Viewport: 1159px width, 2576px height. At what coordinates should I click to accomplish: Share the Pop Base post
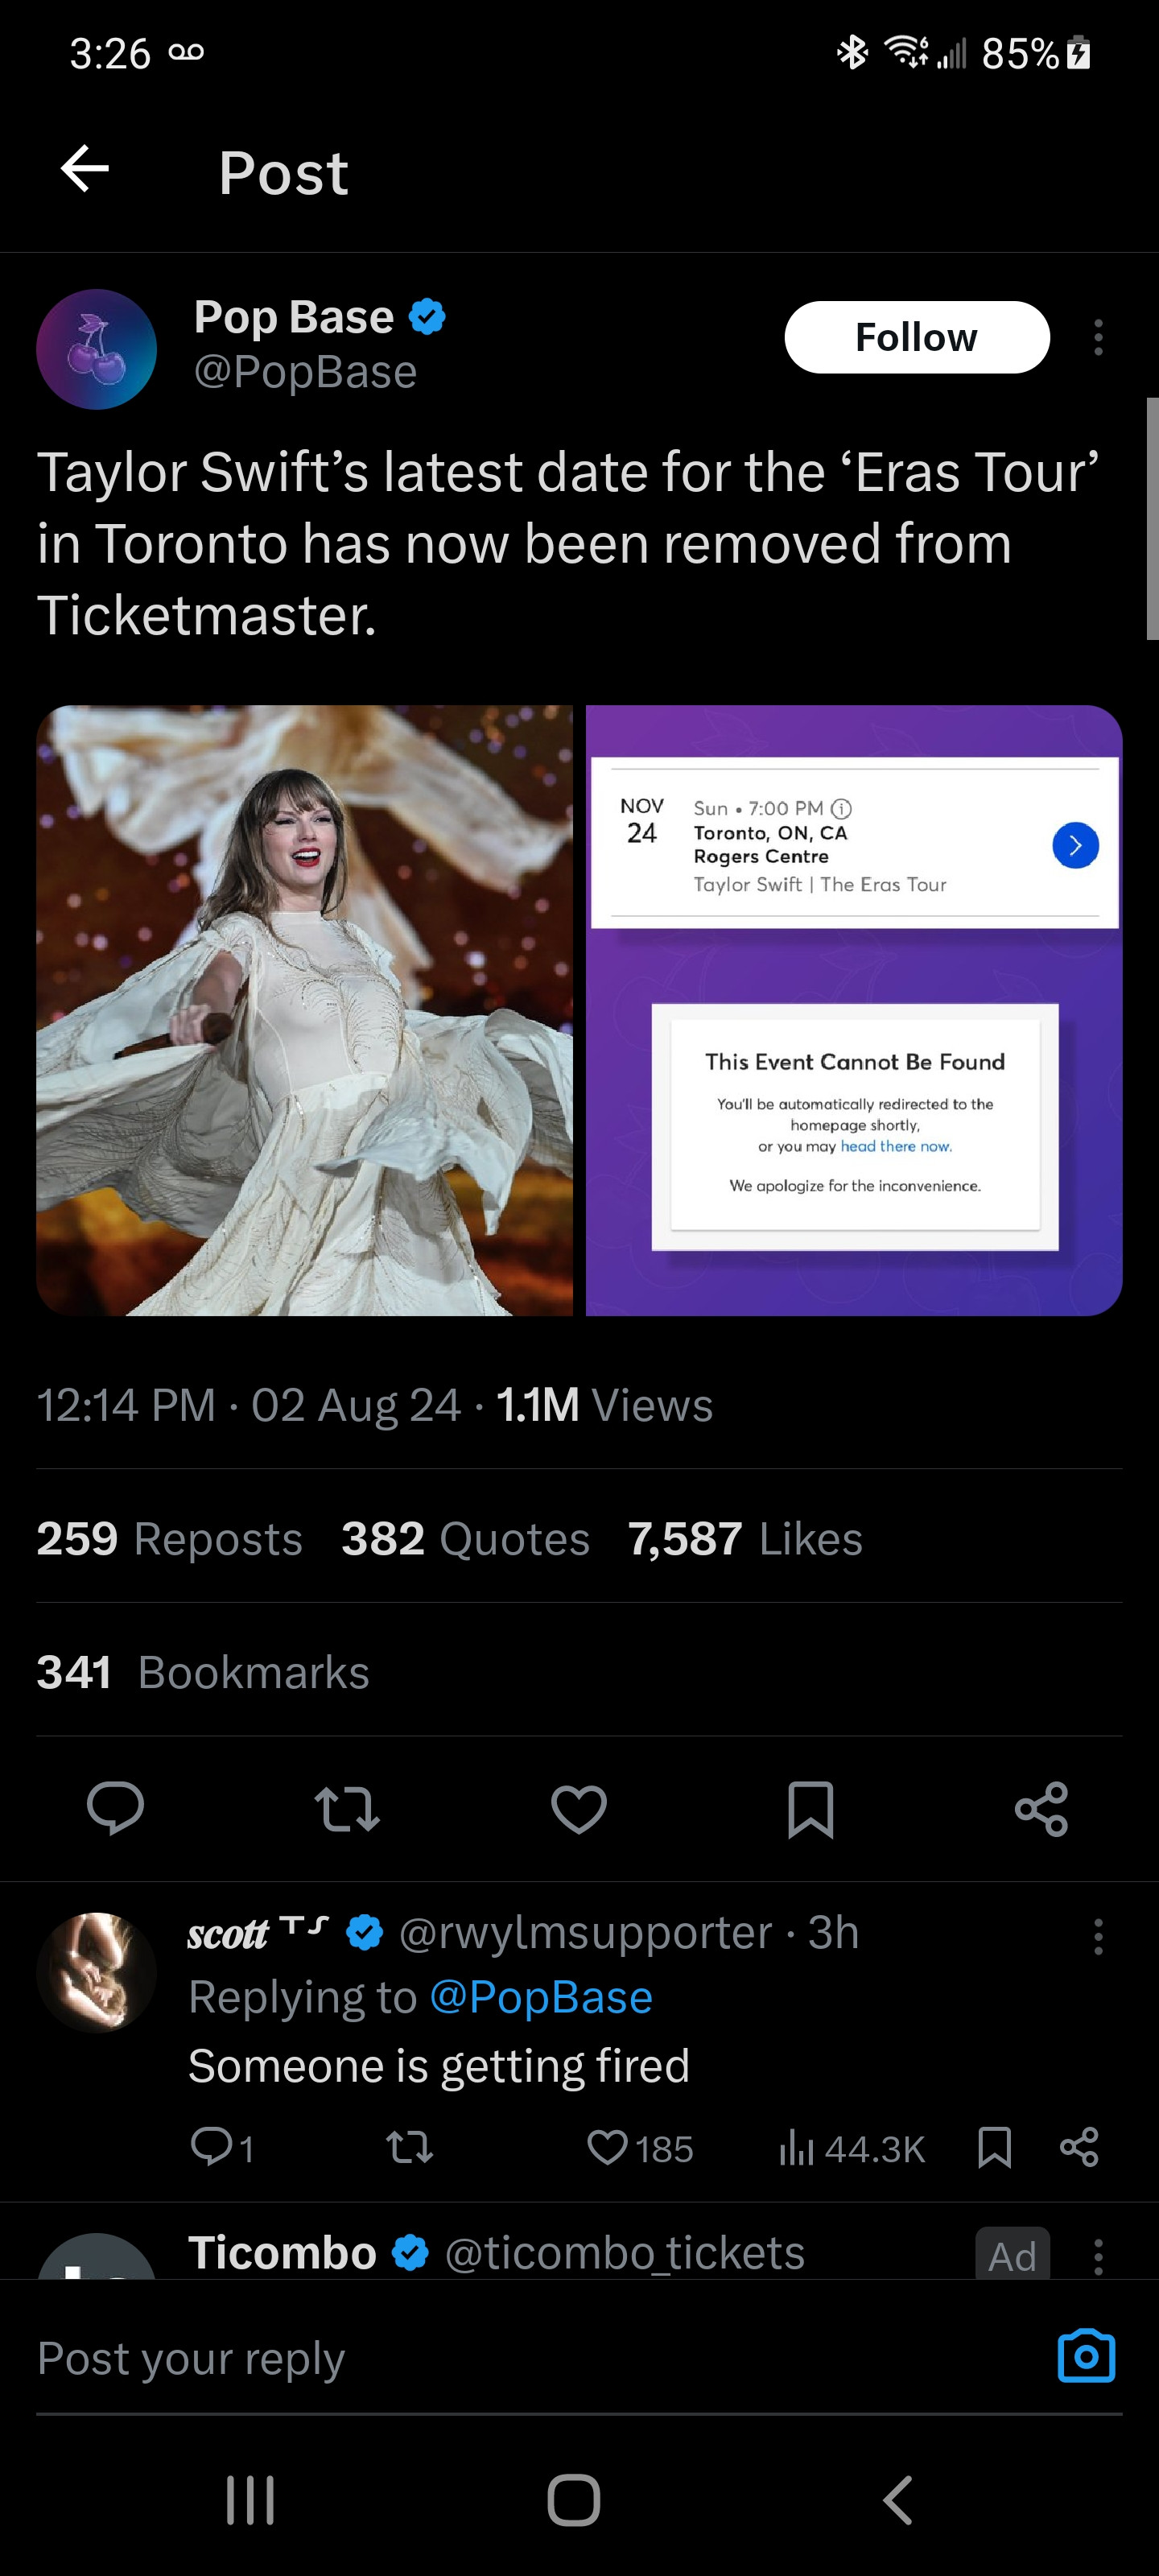[1041, 1808]
